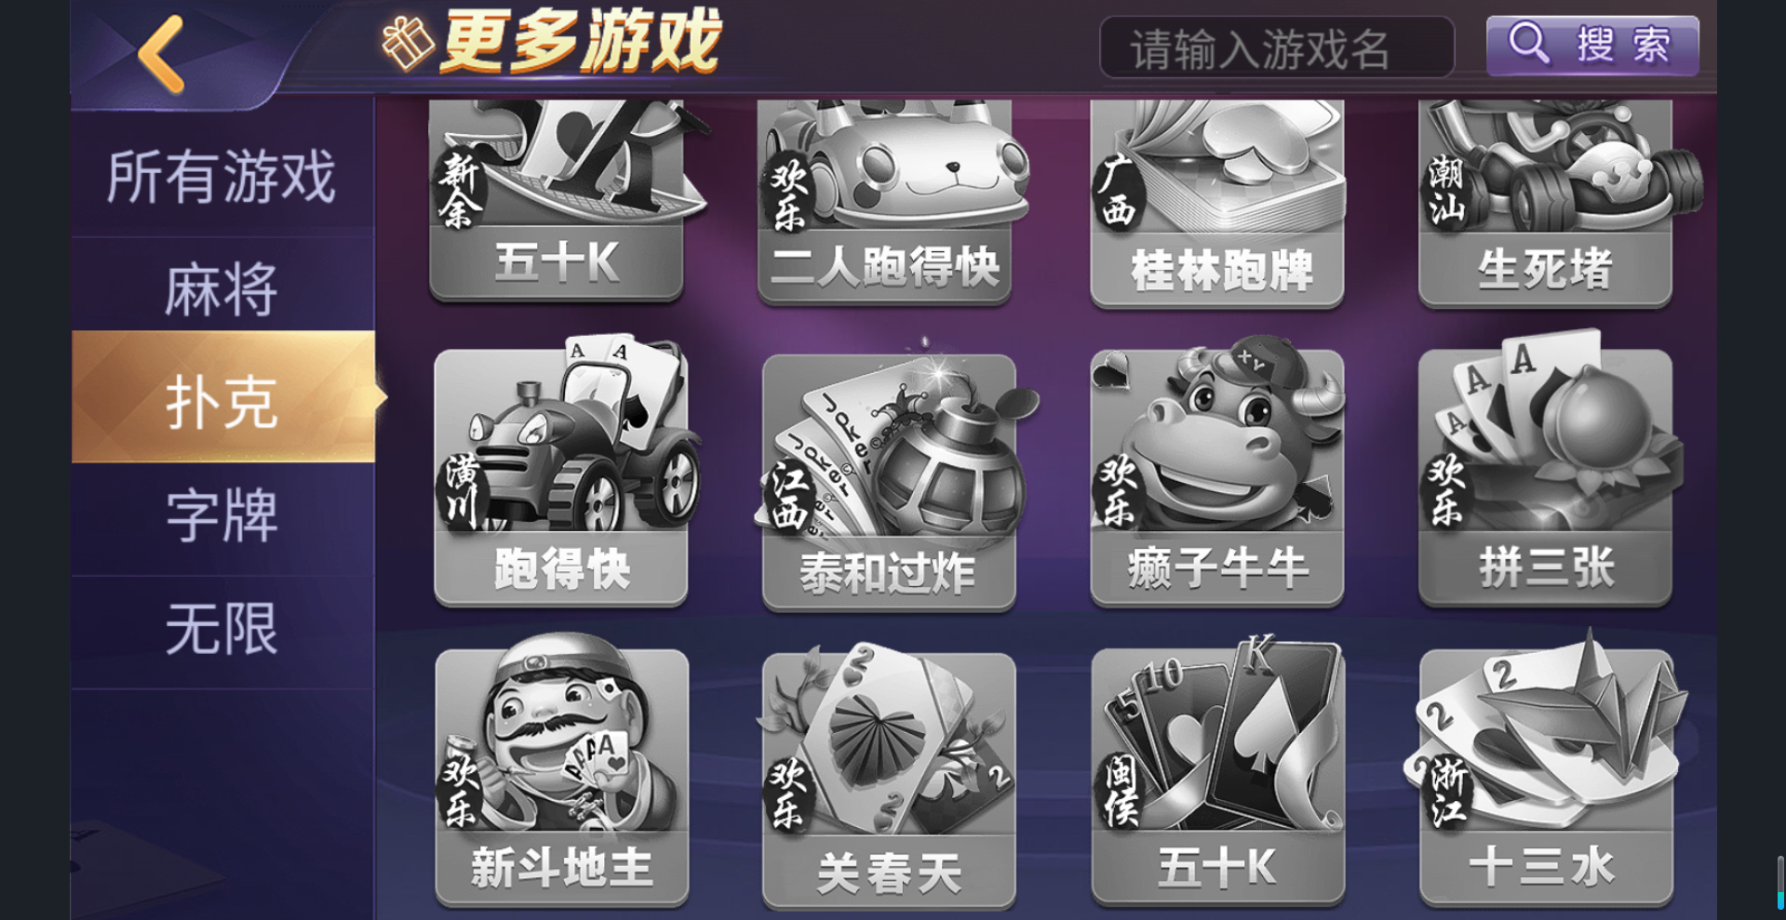Focus the 请输入游戏名 search field

pyautogui.click(x=1277, y=47)
